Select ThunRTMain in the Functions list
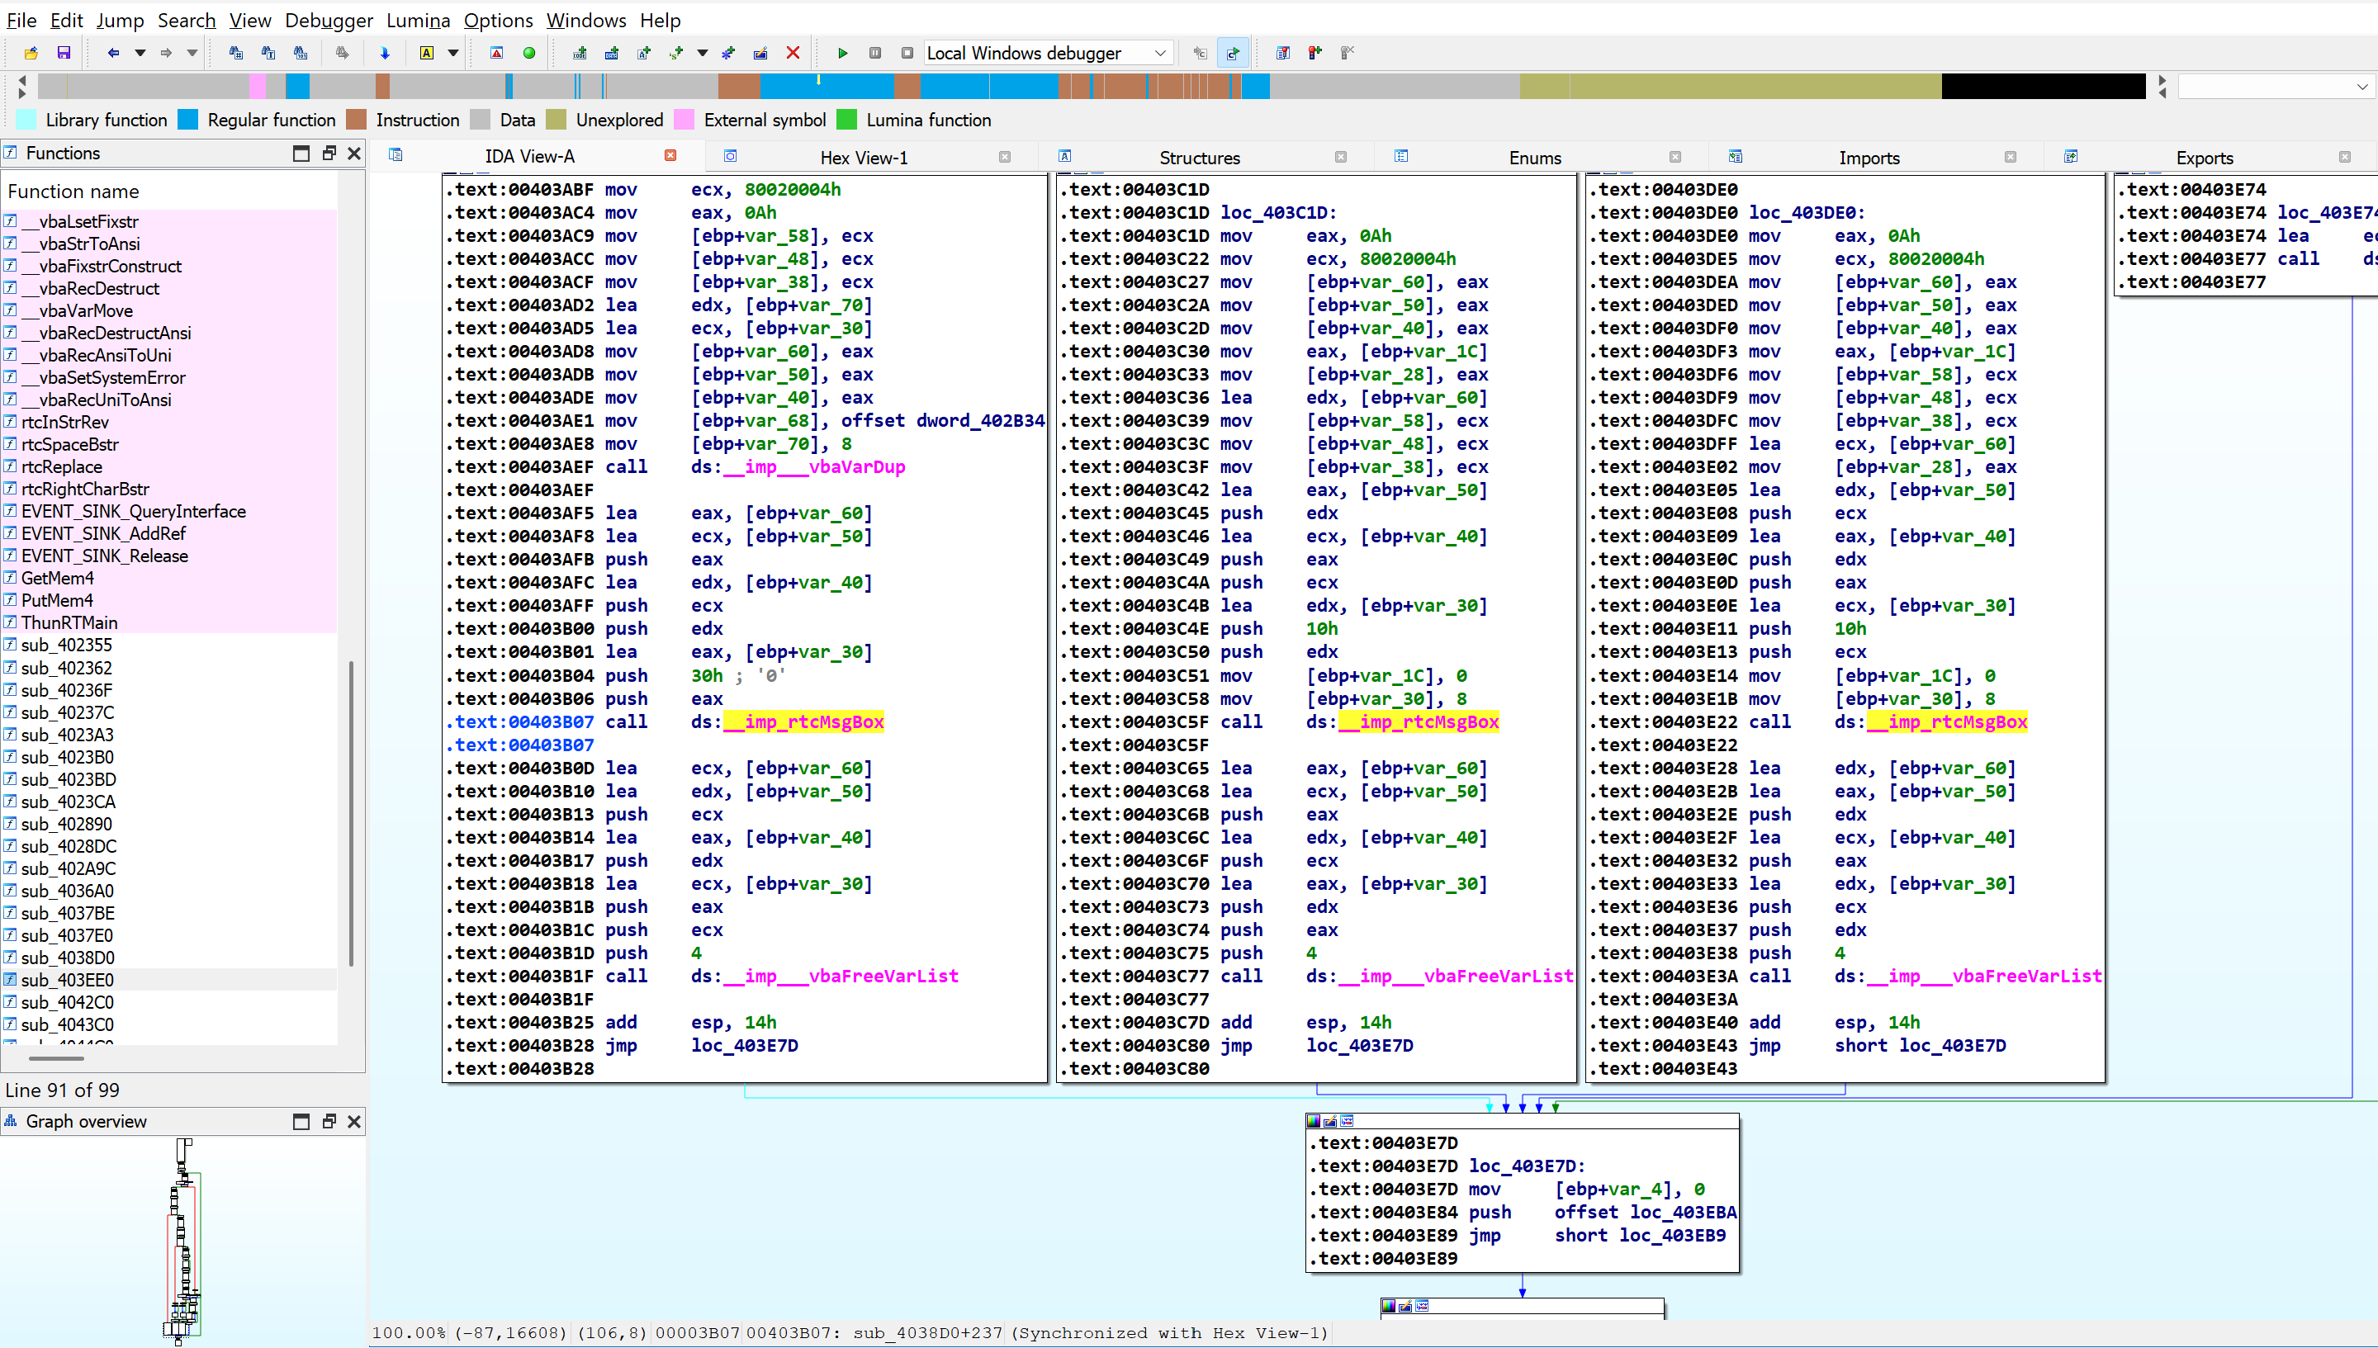Screen dimensions: 2378x1348 [168, 623]
